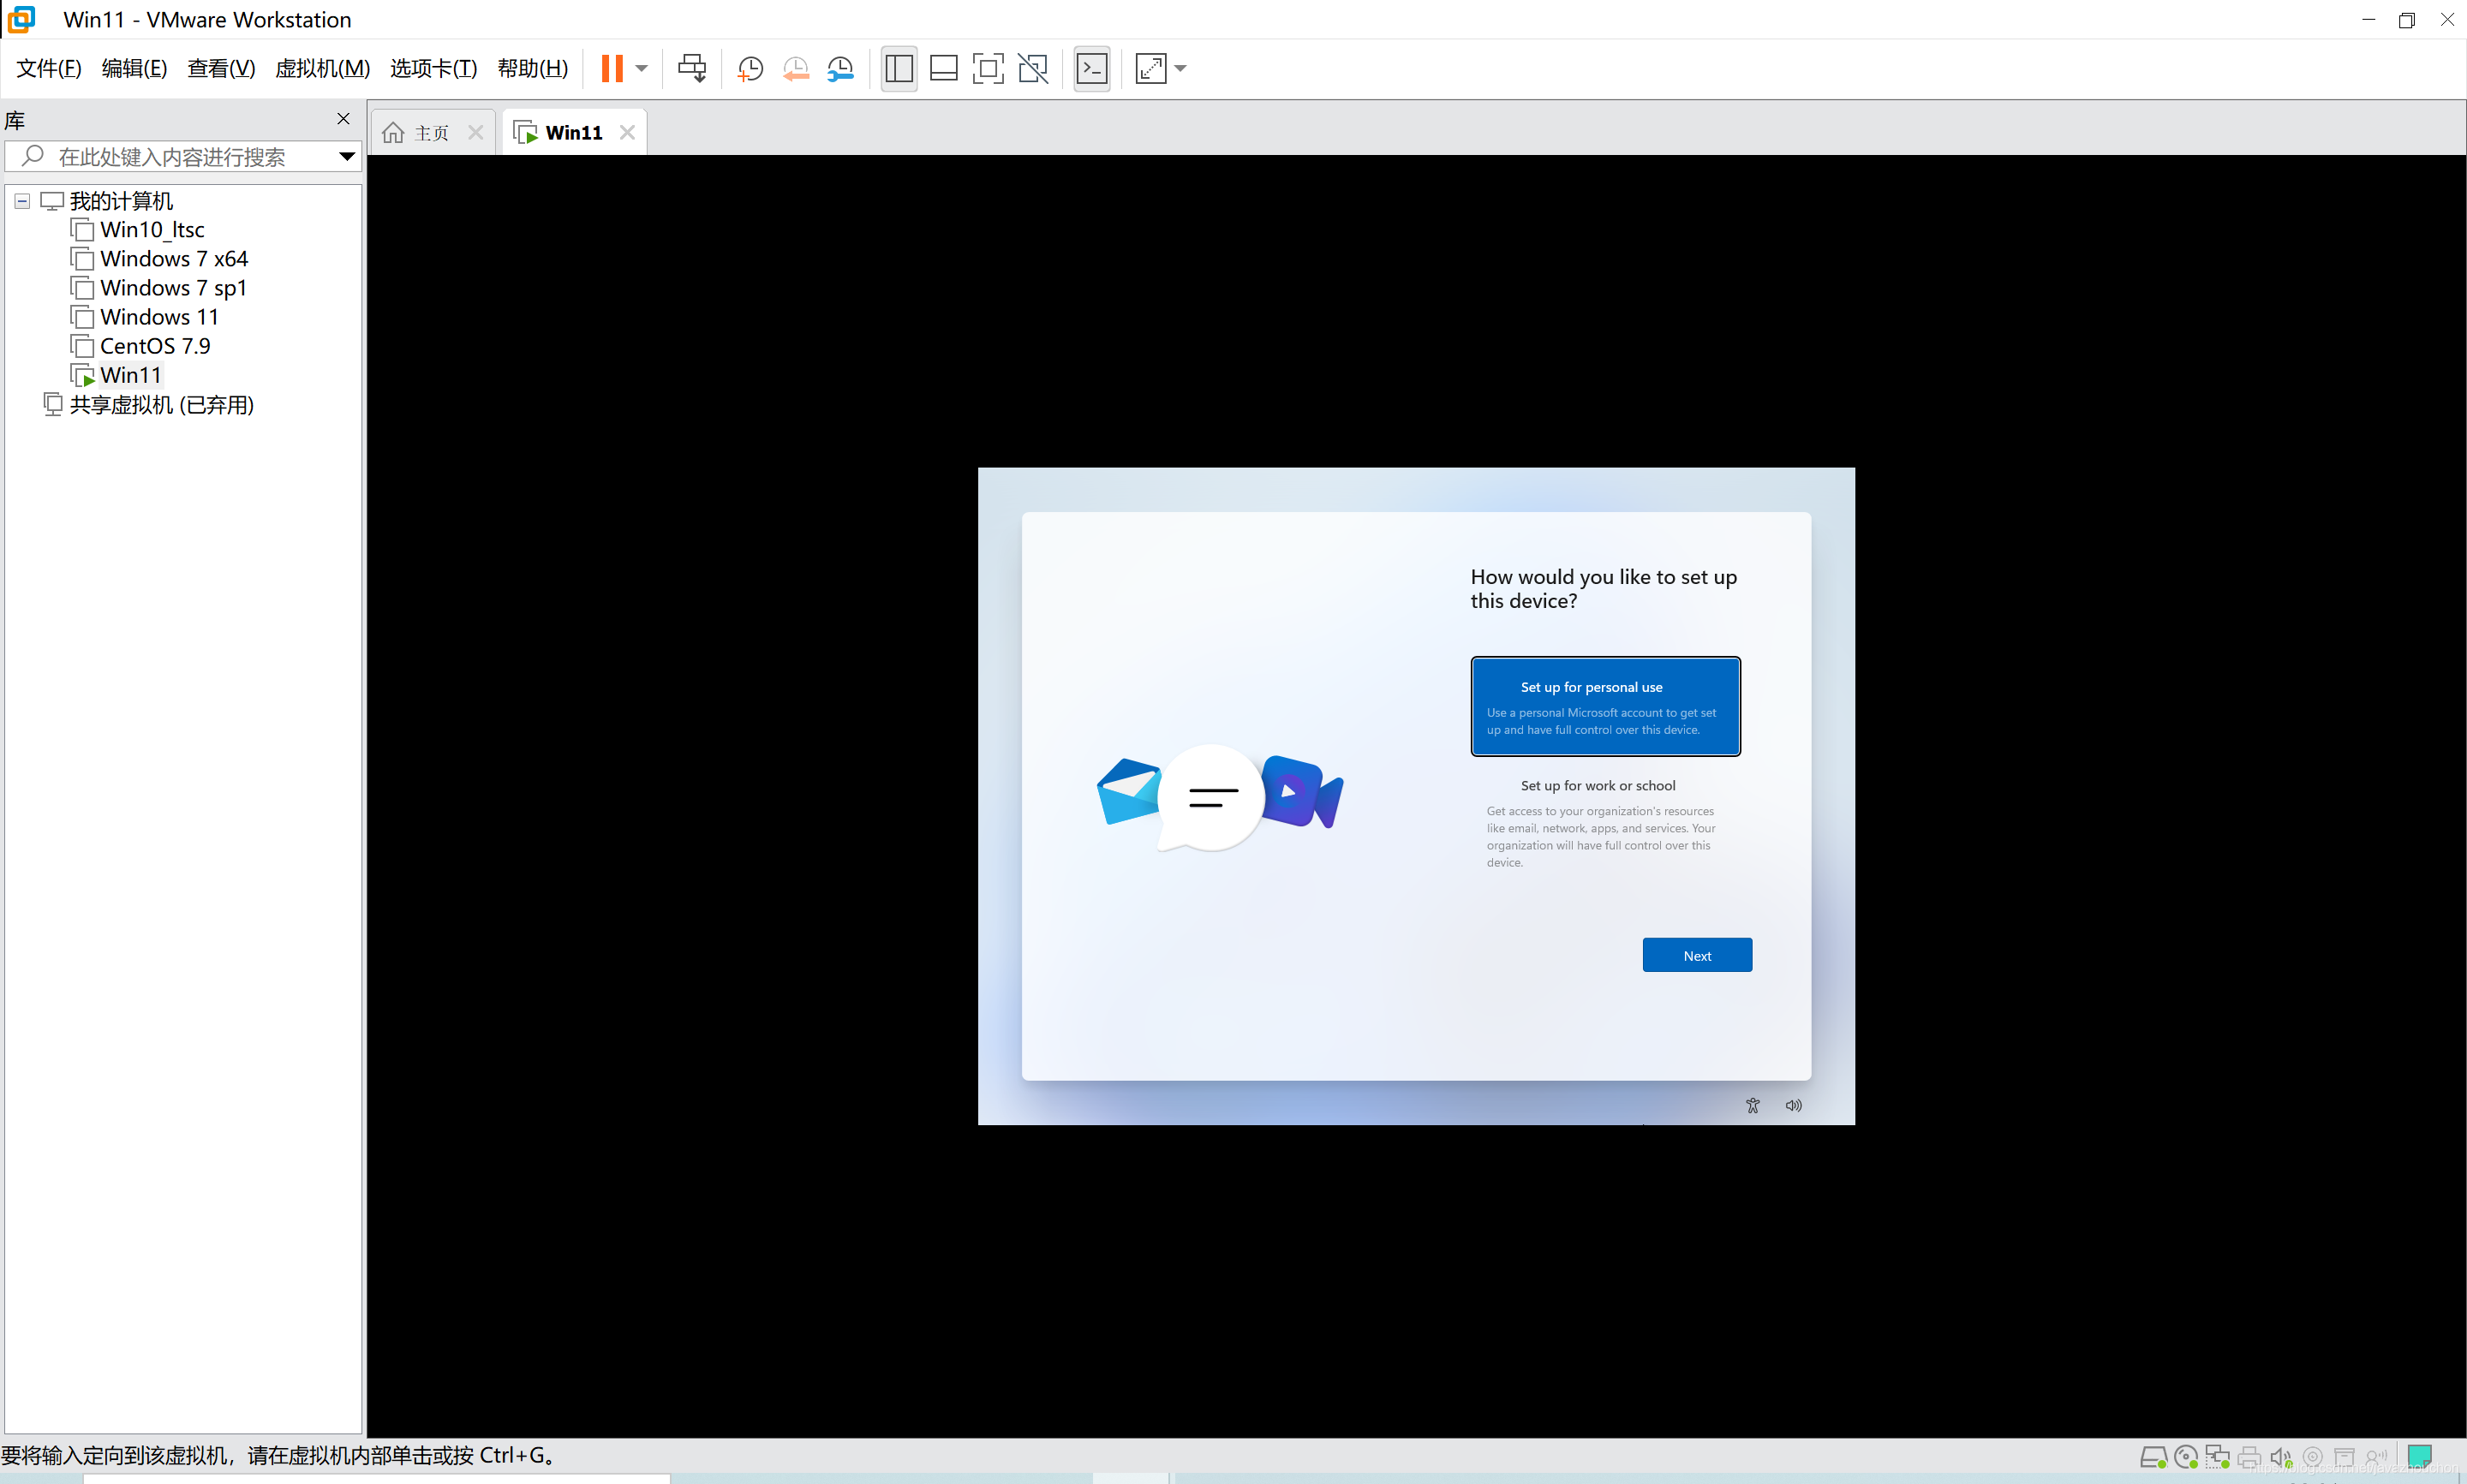Screen dimensions: 2467x1484
Task: Click the Next button in Windows setup
Action: click(1697, 955)
